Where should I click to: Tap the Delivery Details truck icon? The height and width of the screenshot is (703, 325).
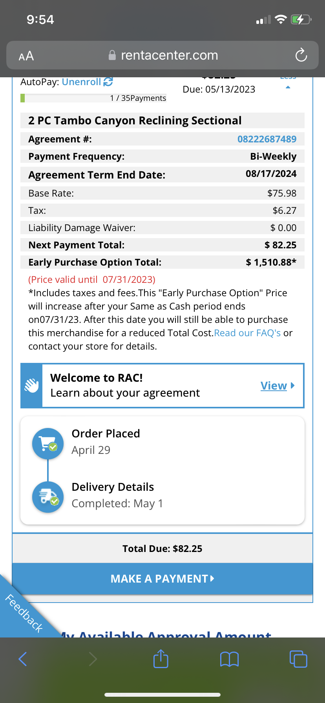point(48,497)
